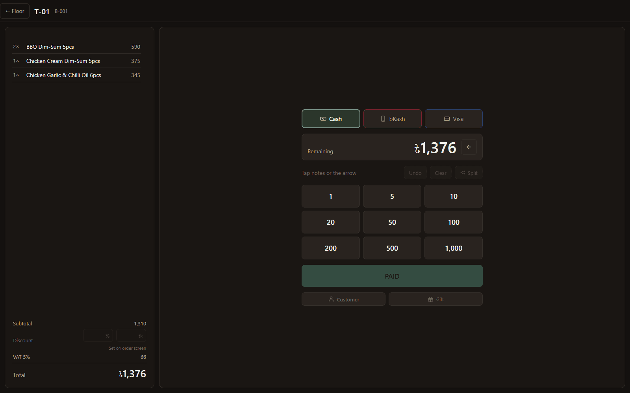Screen dimensions: 630x393
Task: Click the discount percent field
Action: pyautogui.click(x=98, y=336)
